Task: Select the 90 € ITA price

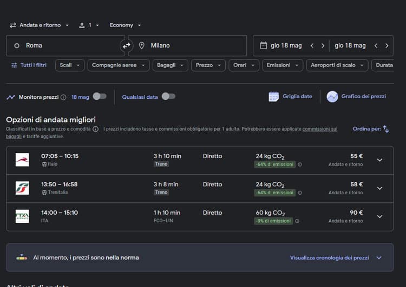Action: tap(356, 213)
